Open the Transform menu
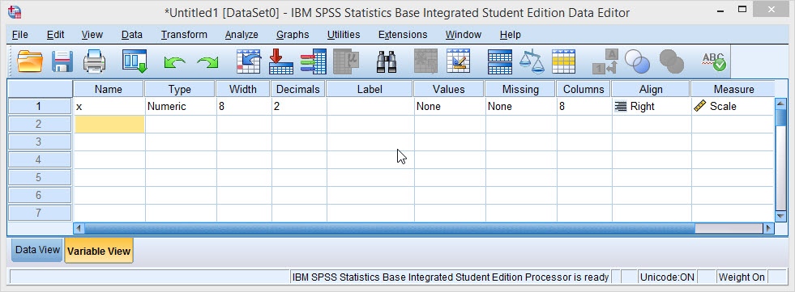The image size is (795, 292). tap(184, 35)
